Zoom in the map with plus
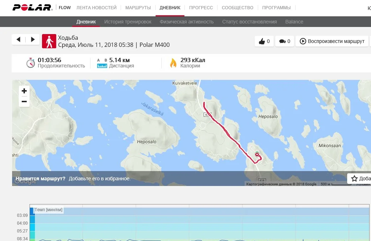Viewport: 371px width, 241px height. (24, 91)
